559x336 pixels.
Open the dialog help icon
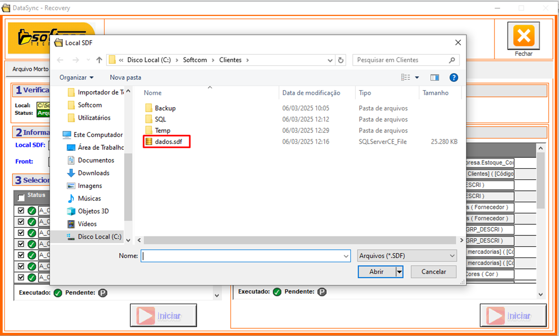pyautogui.click(x=453, y=77)
